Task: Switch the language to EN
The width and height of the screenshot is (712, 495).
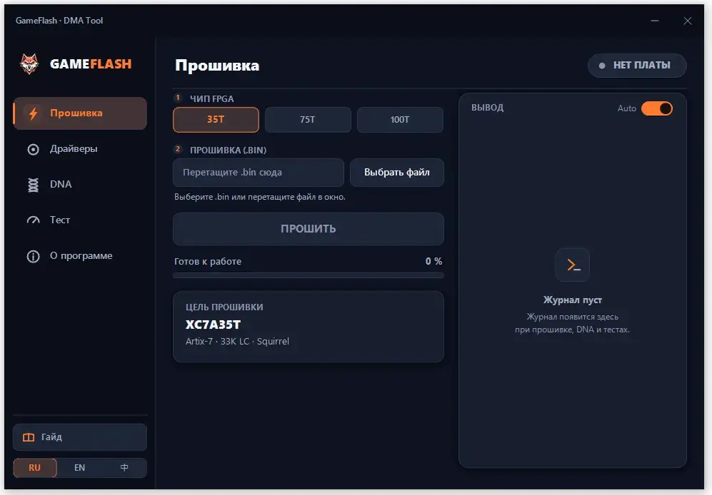Action: 79,468
